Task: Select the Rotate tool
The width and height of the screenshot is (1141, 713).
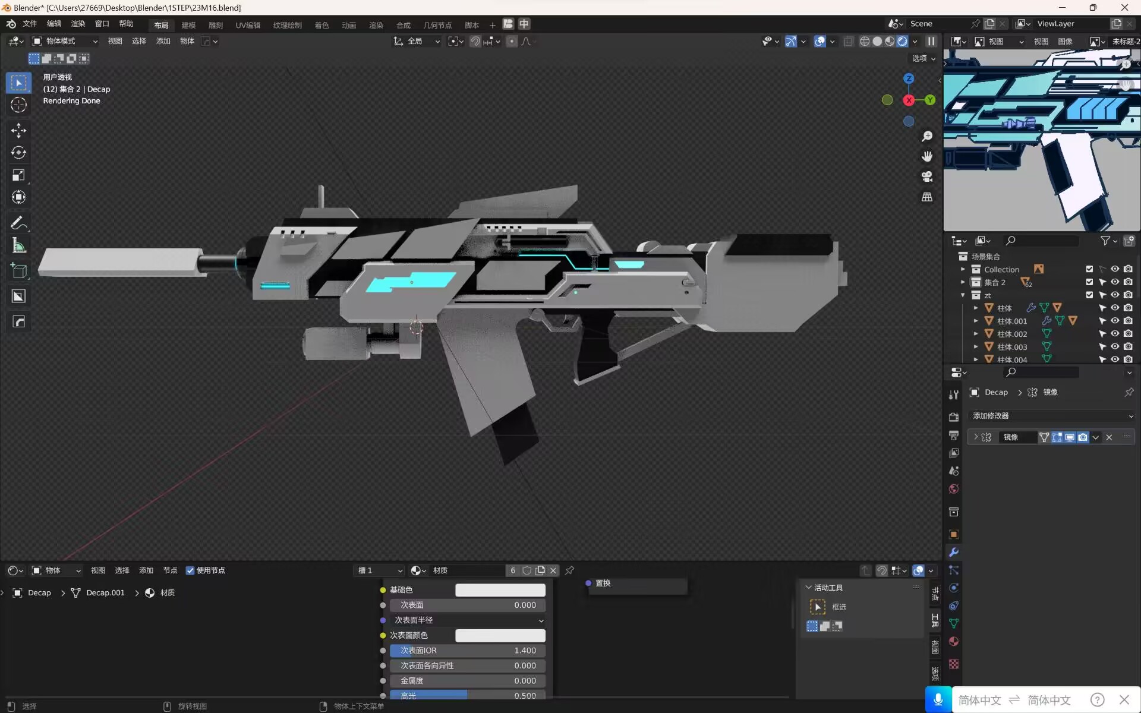Action: coord(18,153)
